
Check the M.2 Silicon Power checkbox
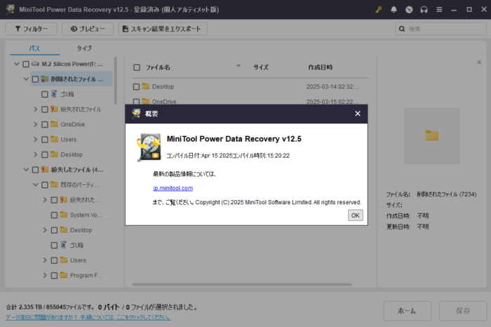pyautogui.click(x=26, y=65)
